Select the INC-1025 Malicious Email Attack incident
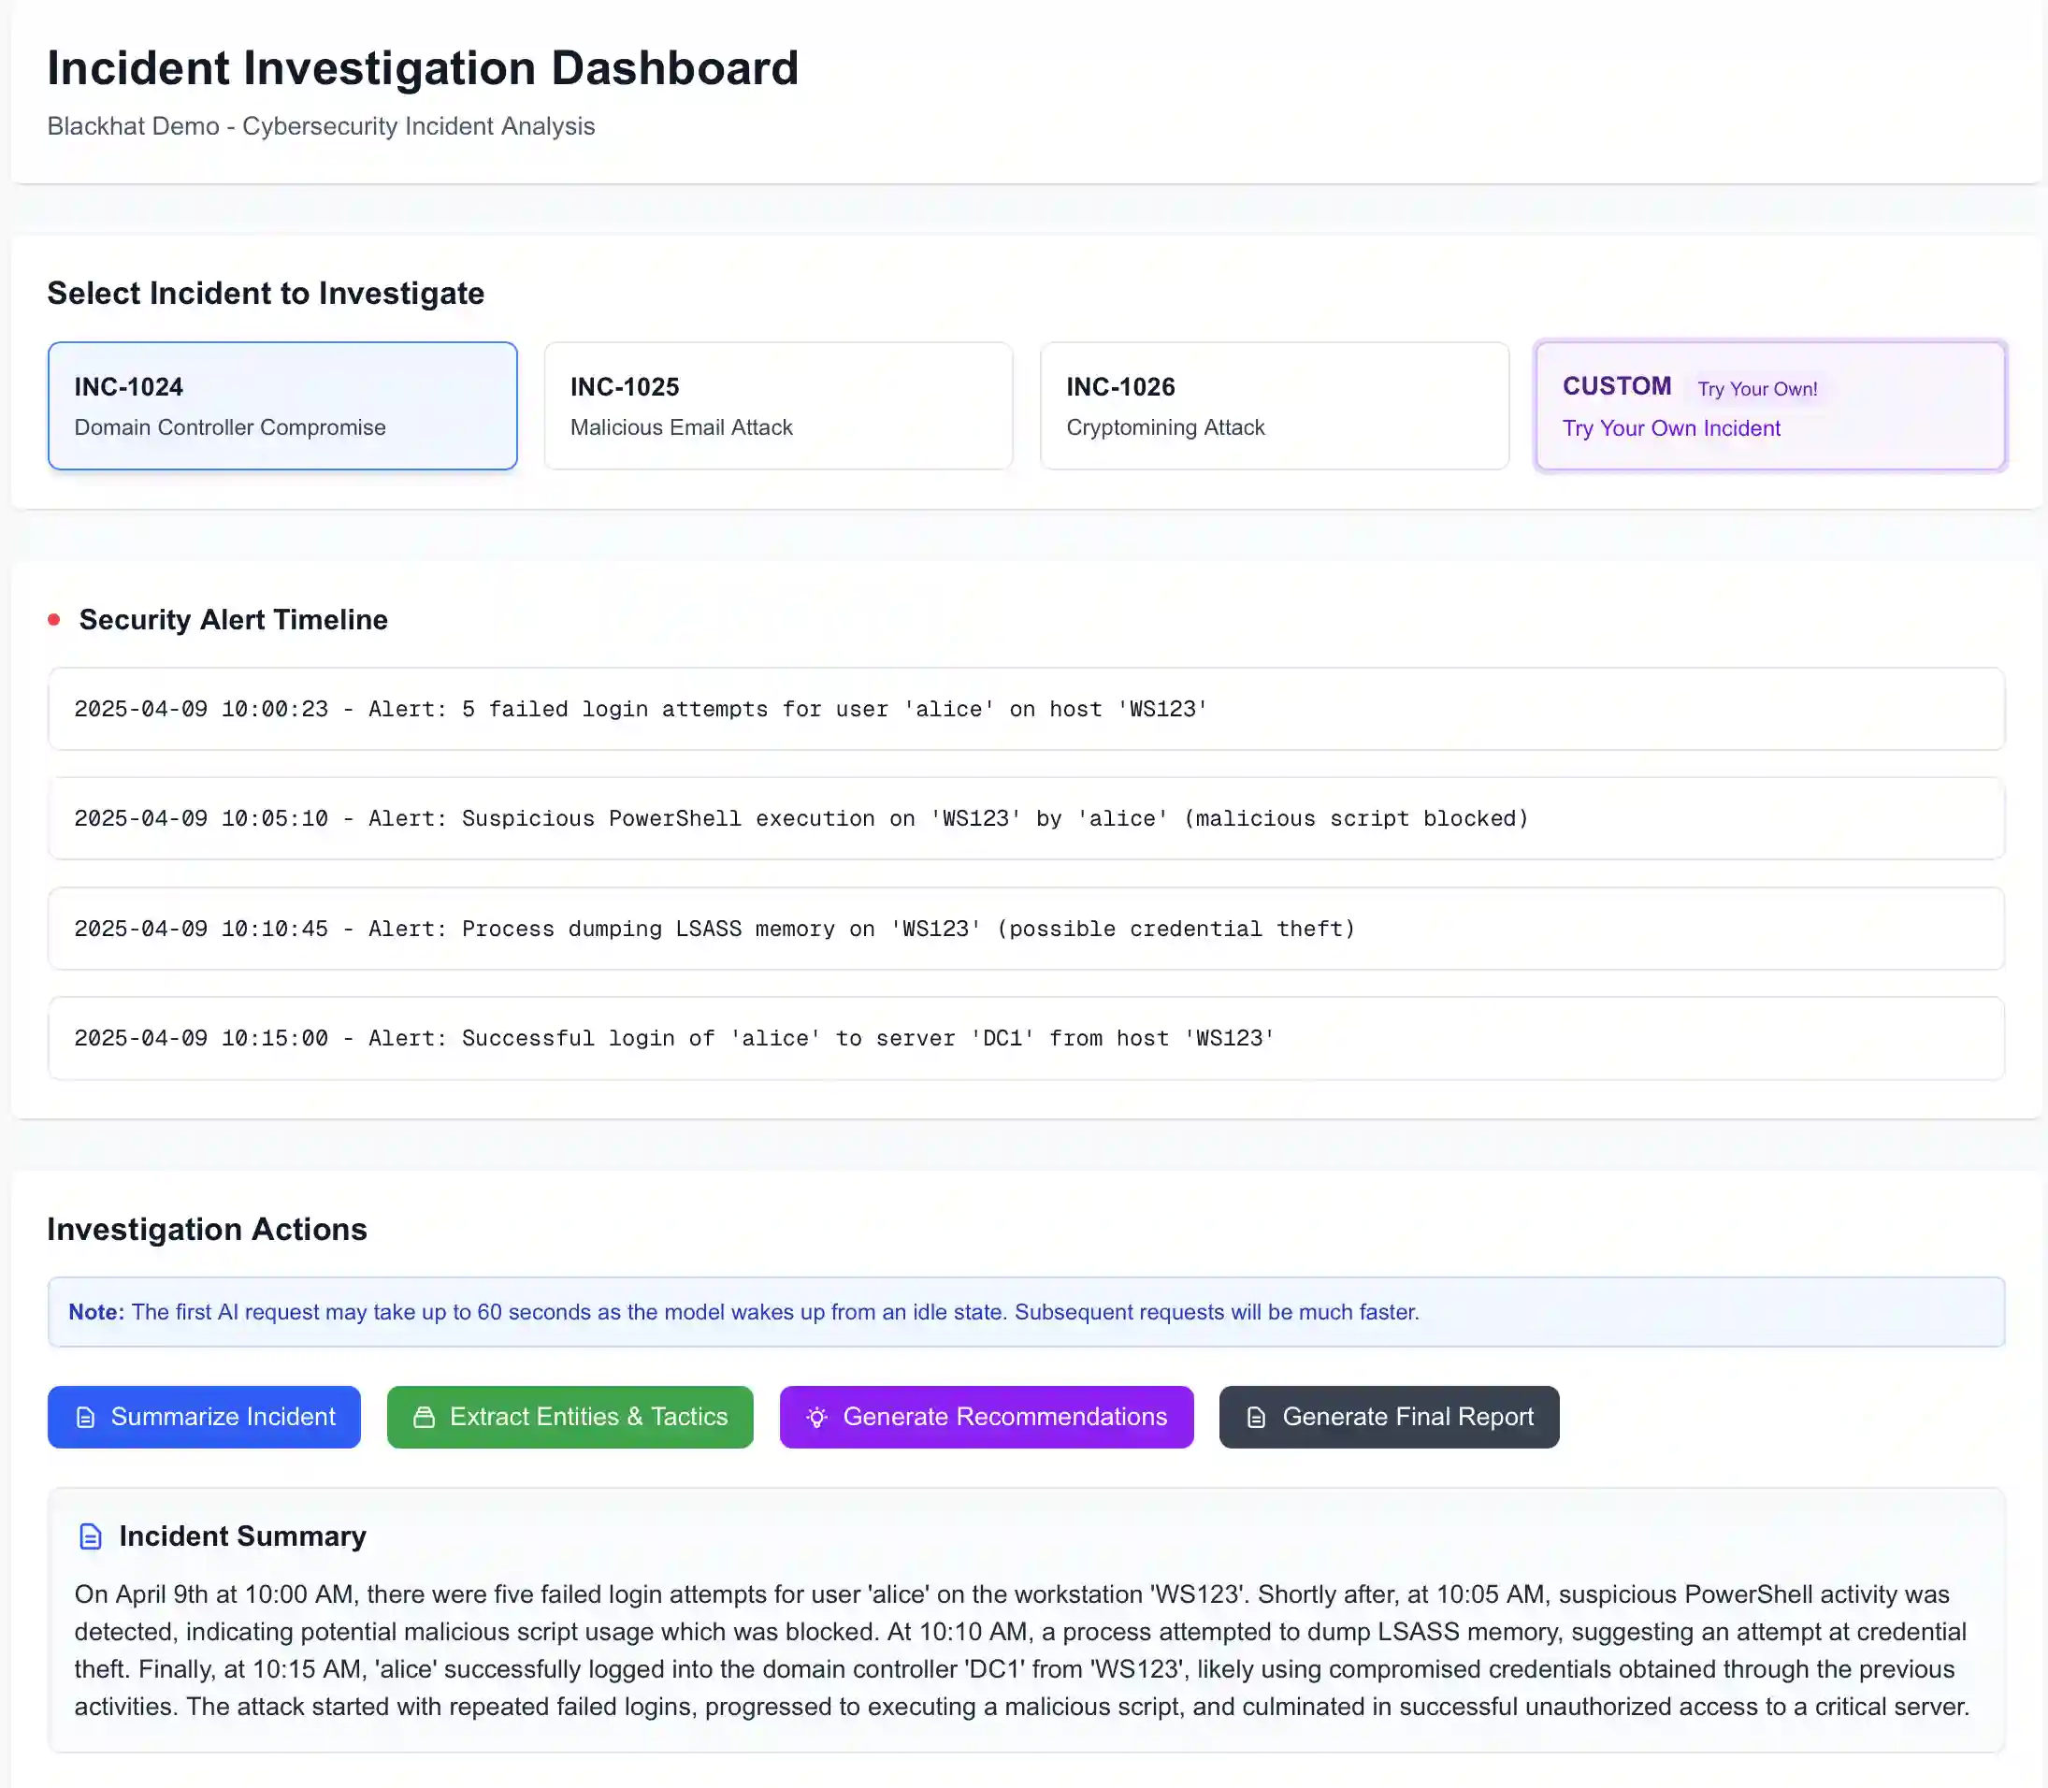The height and width of the screenshot is (1788, 2048). tap(778, 405)
